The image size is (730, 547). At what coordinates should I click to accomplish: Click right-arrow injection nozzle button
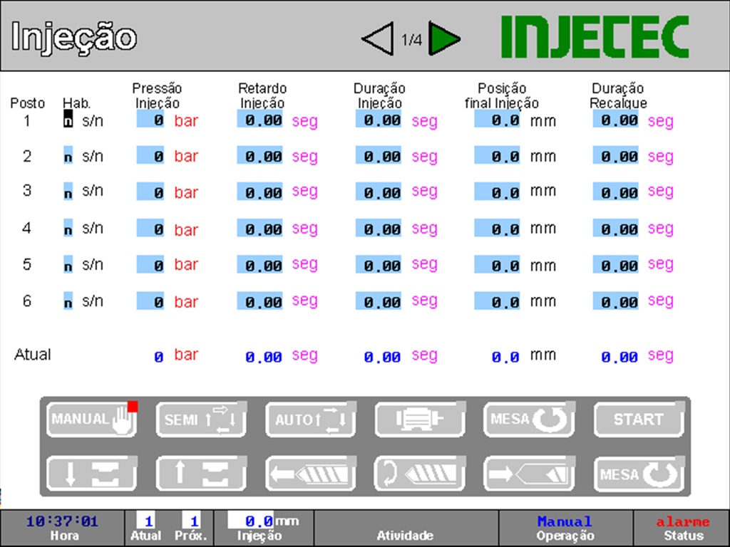[528, 474]
